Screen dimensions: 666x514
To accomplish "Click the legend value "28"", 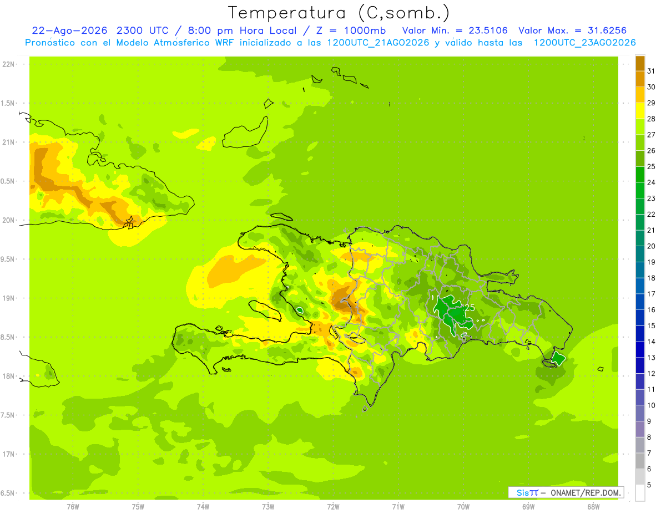I will point(651,119).
